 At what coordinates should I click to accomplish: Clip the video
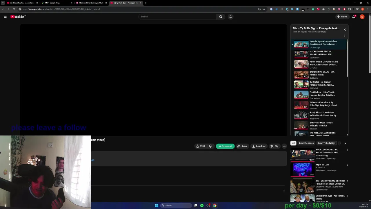(x=274, y=146)
